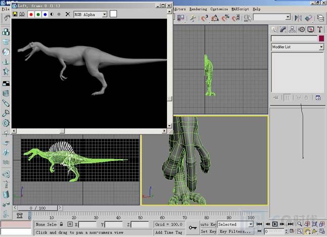Toggle the 3D Snaps tool

pos(205,18)
